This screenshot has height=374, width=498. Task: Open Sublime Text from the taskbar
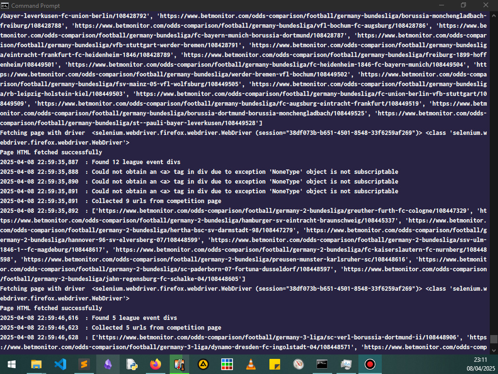[x=84, y=364]
